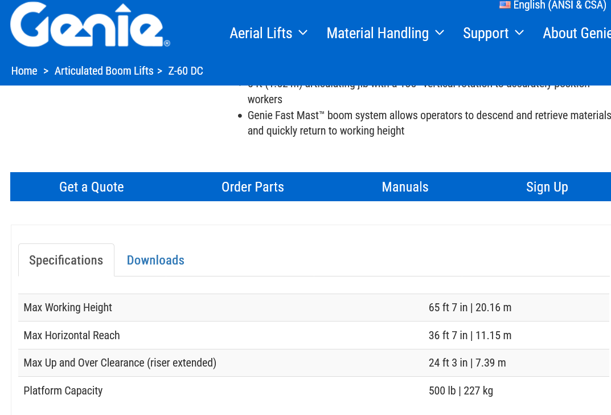The width and height of the screenshot is (611, 415).
Task: Open Manuals button
Action: [405, 187]
